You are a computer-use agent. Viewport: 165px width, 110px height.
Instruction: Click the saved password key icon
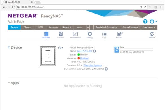point(141,7)
